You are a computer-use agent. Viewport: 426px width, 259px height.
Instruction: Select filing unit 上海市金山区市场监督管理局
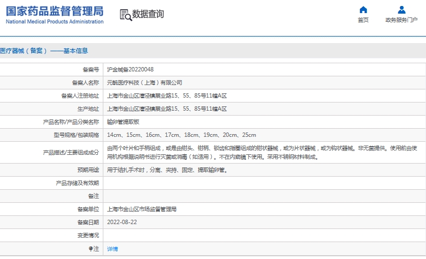pos(142,209)
